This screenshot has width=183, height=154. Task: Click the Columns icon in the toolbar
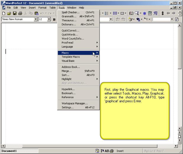coord(115,13)
